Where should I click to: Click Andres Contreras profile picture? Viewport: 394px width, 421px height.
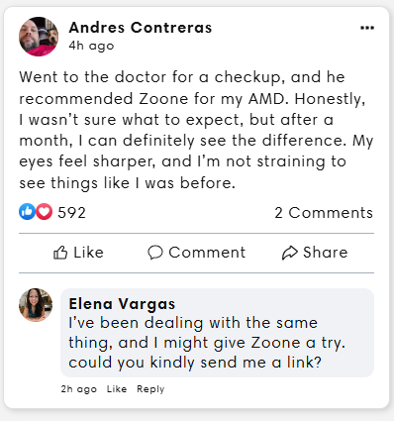39,37
